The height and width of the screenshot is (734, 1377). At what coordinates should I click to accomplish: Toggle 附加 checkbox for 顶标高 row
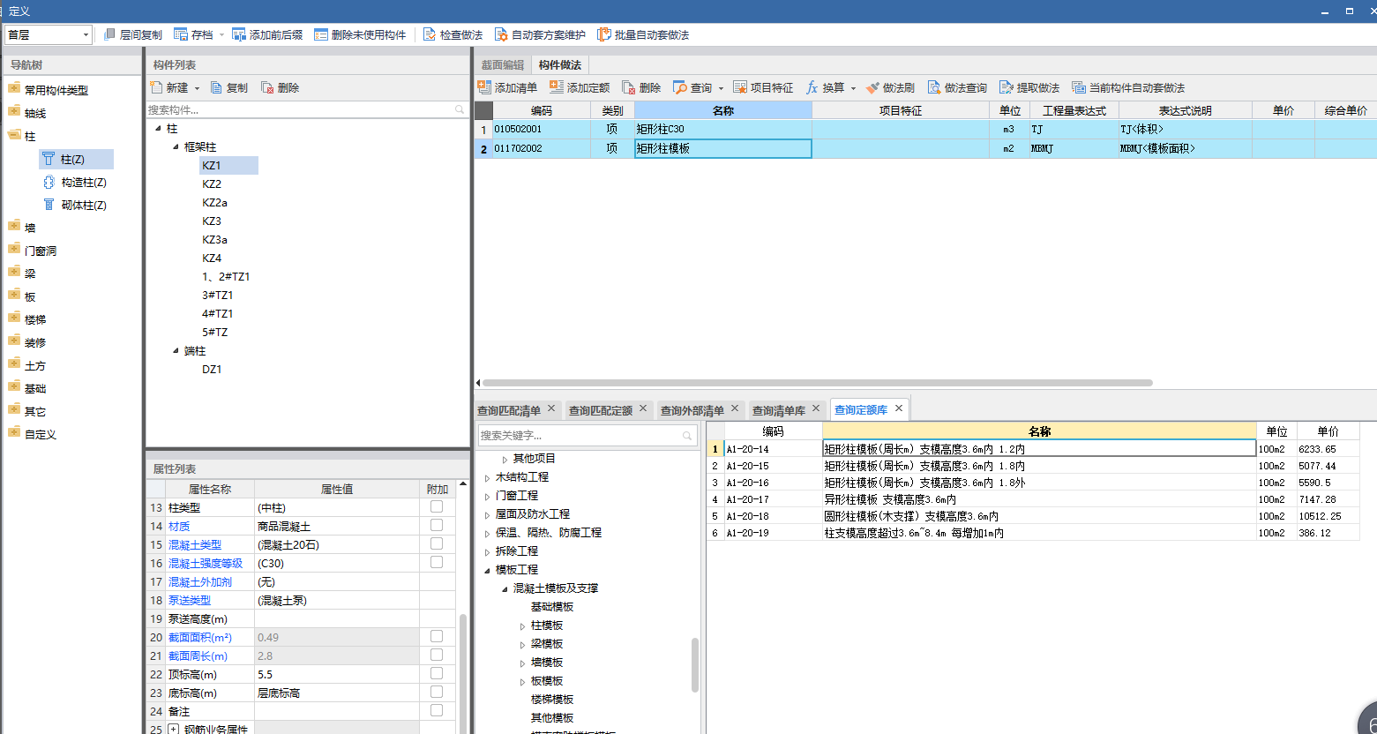[x=437, y=673]
